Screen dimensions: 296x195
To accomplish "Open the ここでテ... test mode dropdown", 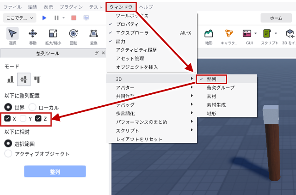I will 19,18.
